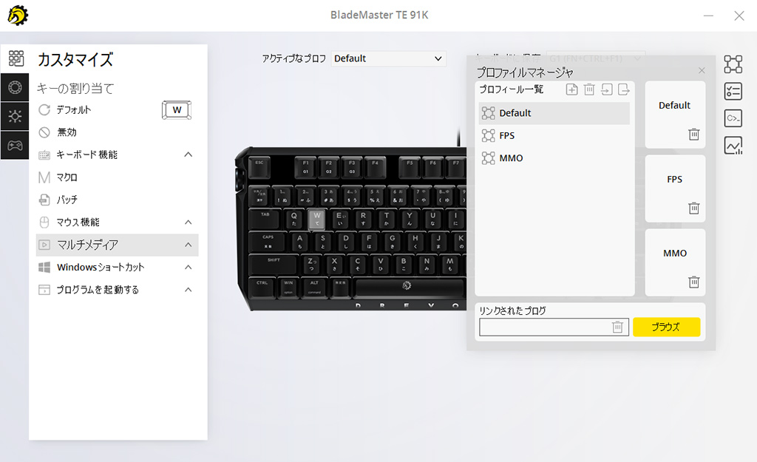Image resolution: width=757 pixels, height=462 pixels.
Task: Open the マウス機能 category
Action: 118,222
